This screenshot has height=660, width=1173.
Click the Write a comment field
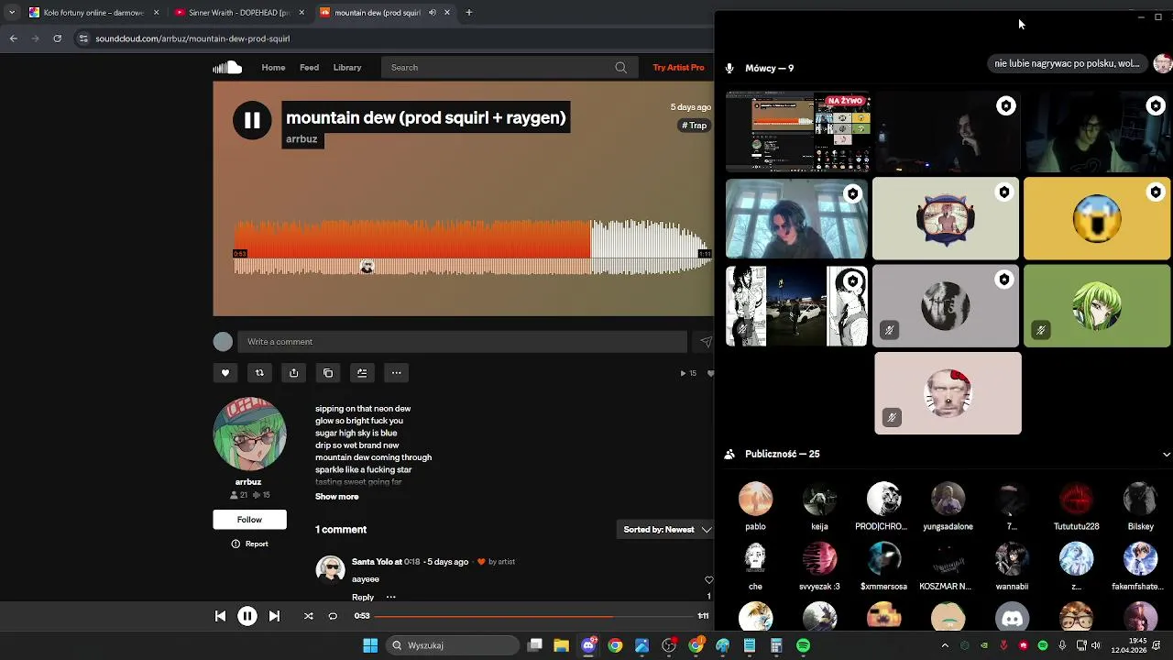(x=463, y=342)
